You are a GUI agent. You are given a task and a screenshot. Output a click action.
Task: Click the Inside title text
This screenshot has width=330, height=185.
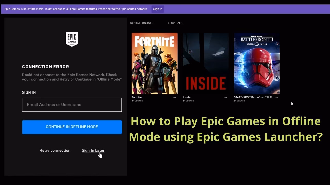click(187, 97)
